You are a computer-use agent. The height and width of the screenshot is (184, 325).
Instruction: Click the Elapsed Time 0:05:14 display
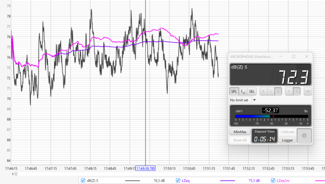coord(264,136)
